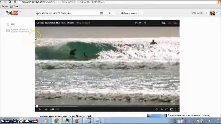Click the network icon in system tray
221x124 pixels.
206,121
